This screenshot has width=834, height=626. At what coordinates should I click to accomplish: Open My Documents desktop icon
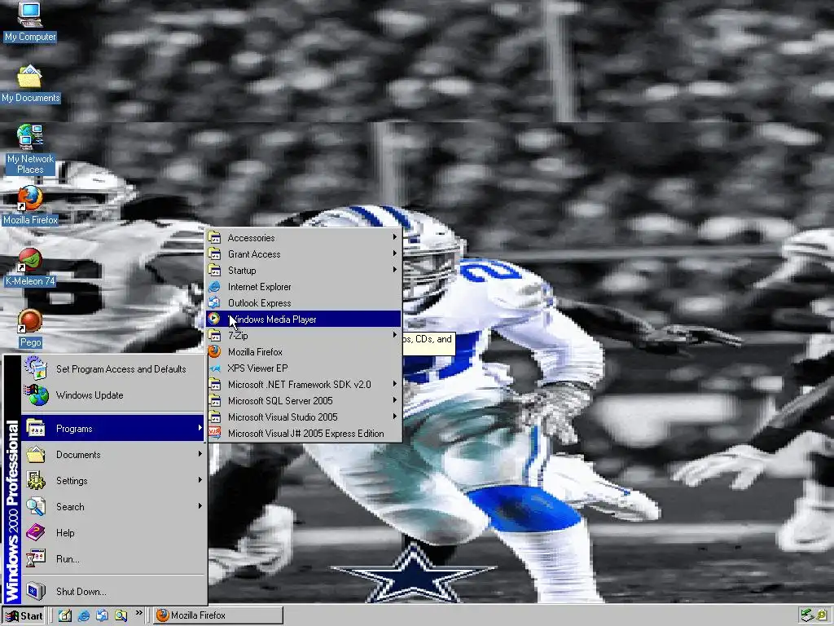pos(30,84)
